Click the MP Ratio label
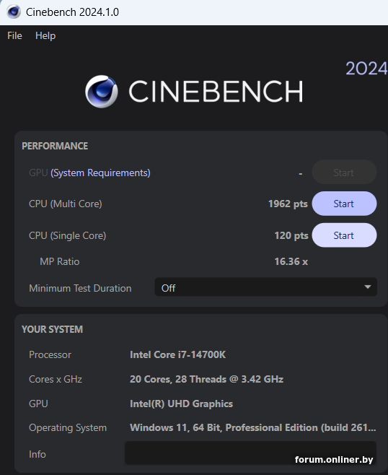Image resolution: width=388 pixels, height=475 pixels. 60,261
